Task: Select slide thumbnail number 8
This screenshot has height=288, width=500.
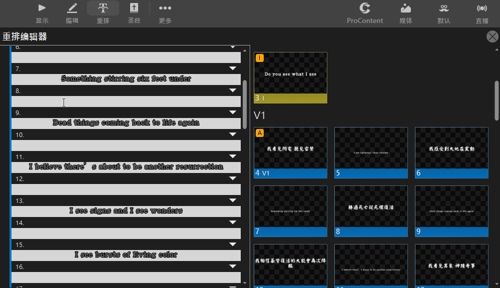Action: coord(371,211)
